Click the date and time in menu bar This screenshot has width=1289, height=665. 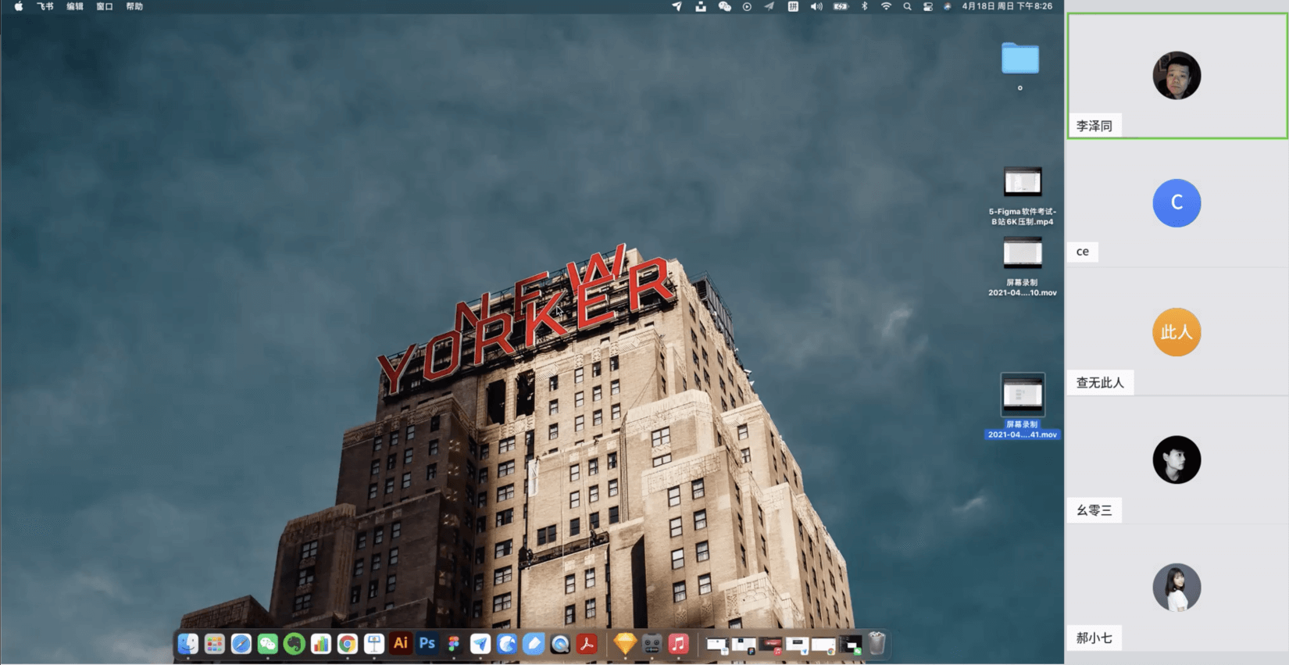point(1007,6)
